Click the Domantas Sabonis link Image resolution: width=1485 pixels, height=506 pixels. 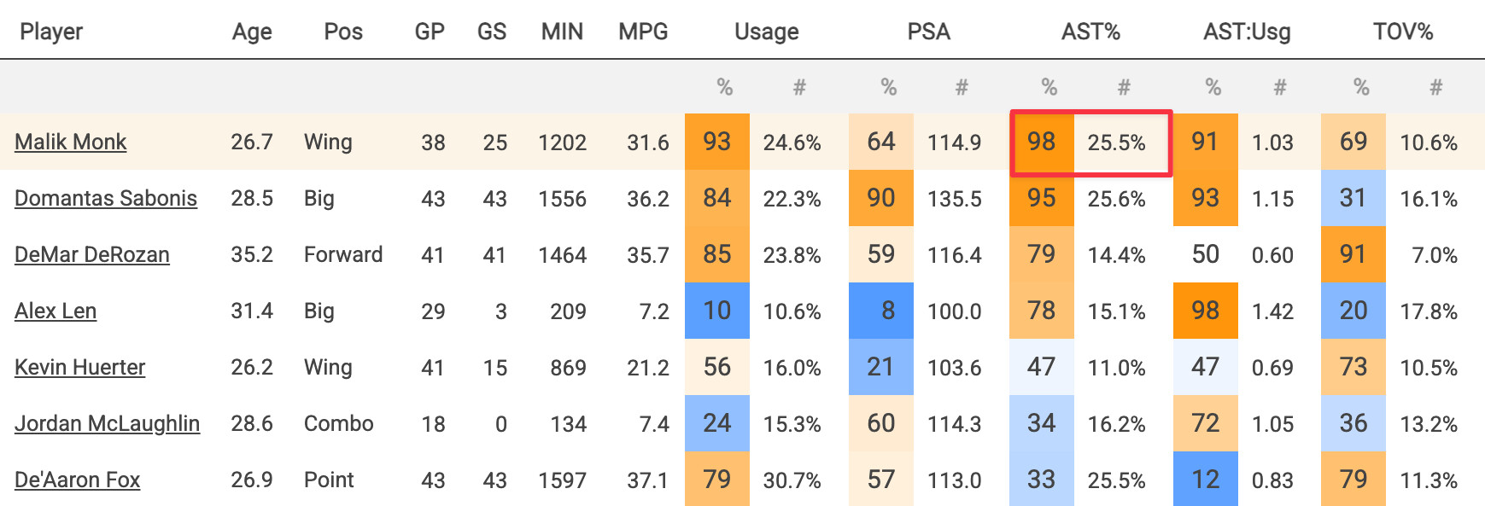coord(106,199)
